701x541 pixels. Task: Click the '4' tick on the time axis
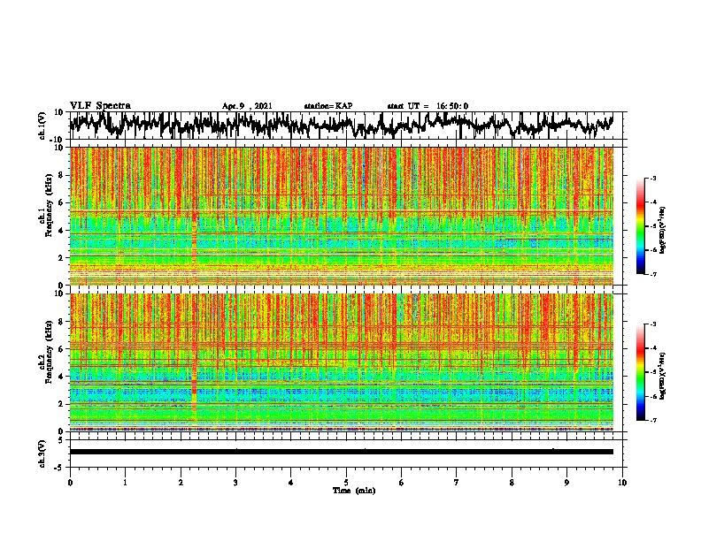point(291,483)
